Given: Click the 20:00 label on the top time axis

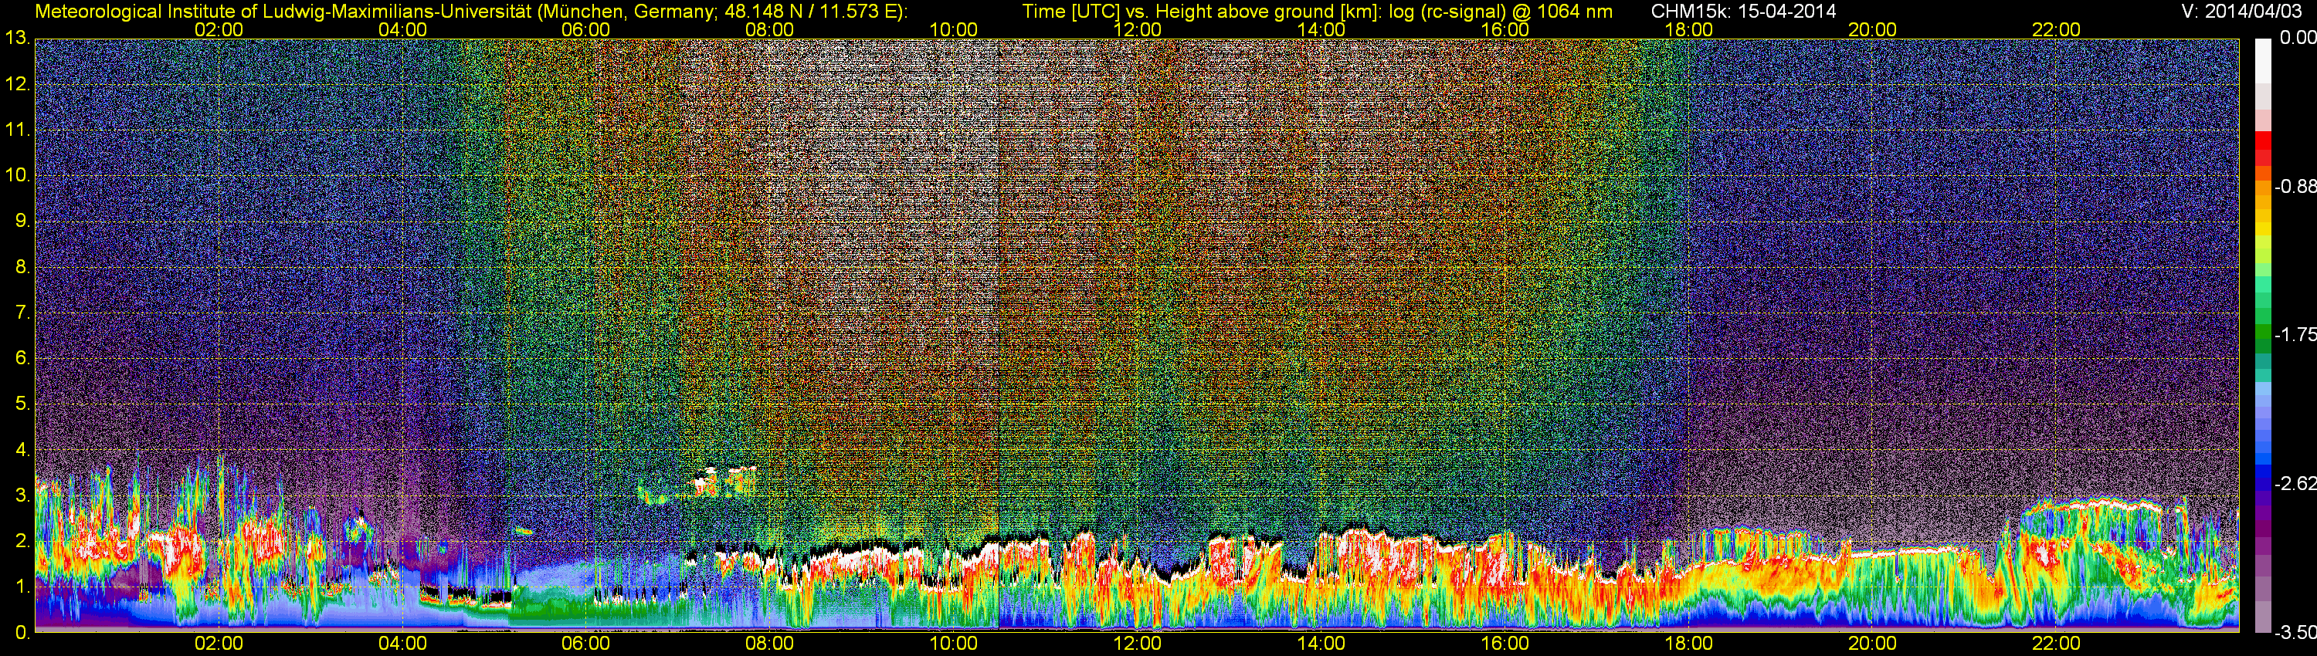Looking at the screenshot, I should pyautogui.click(x=1873, y=29).
